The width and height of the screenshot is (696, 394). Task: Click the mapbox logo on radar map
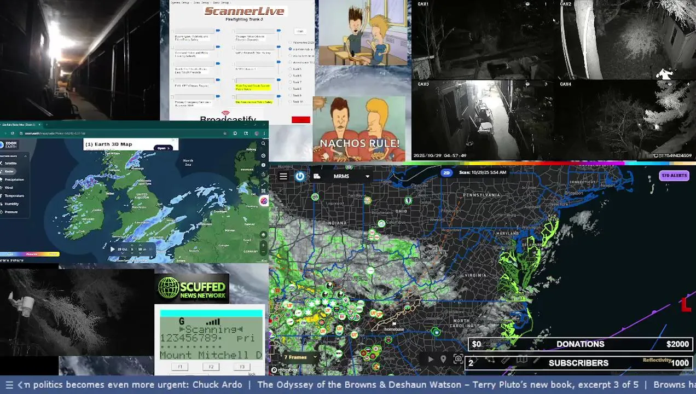[285, 370]
